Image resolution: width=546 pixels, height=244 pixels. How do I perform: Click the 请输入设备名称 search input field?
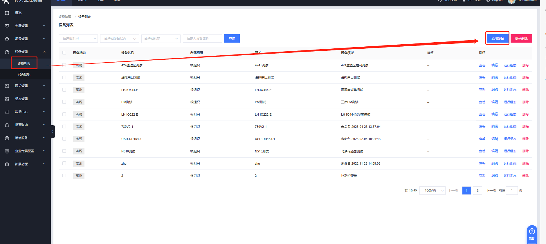tap(202, 39)
